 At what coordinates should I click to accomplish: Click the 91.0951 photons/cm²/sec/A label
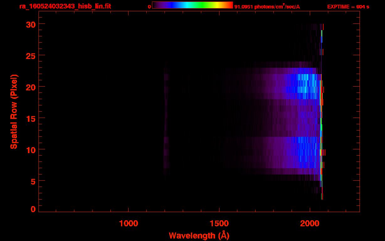click(267, 6)
